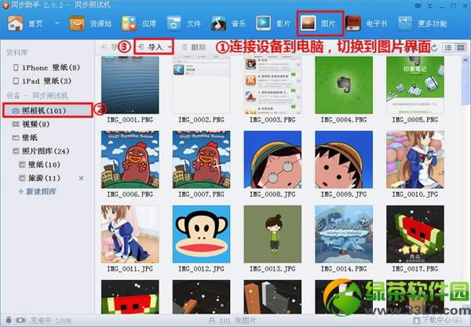Click the 首页 house icon
This screenshot has width=471, height=327.
click(x=16, y=24)
